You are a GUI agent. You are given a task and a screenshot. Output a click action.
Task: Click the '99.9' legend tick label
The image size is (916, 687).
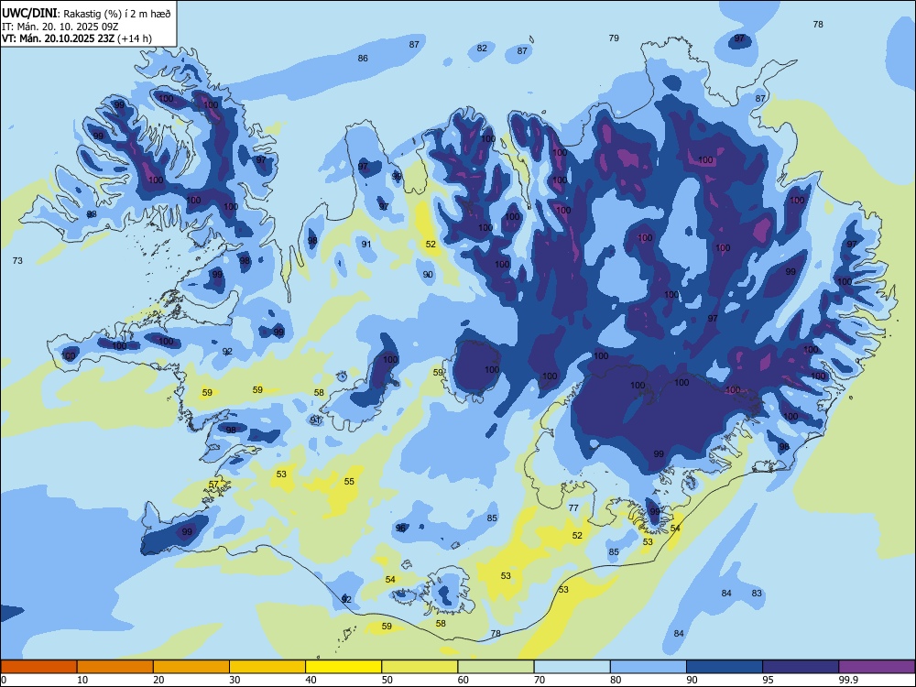(x=848, y=680)
